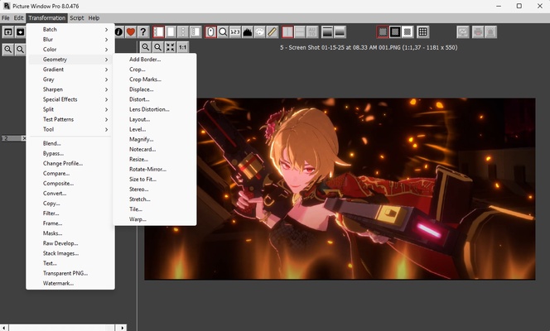
Task: Open help with the question mark icon
Action: (143, 32)
